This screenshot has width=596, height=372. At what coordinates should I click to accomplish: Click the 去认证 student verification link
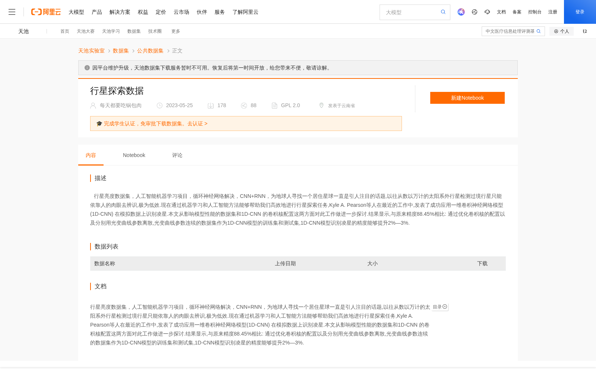(197, 124)
